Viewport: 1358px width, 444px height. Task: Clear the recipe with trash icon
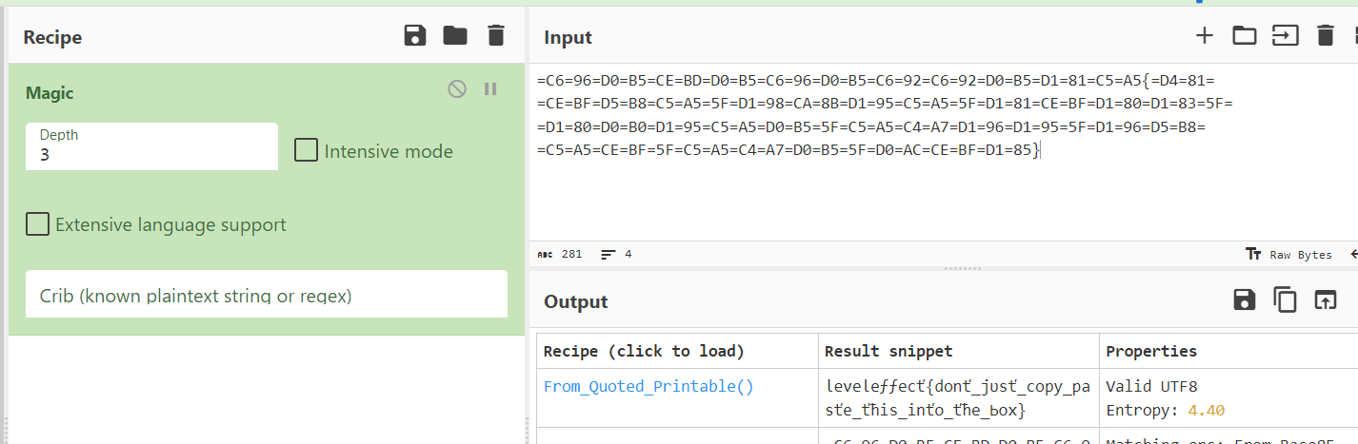(495, 36)
